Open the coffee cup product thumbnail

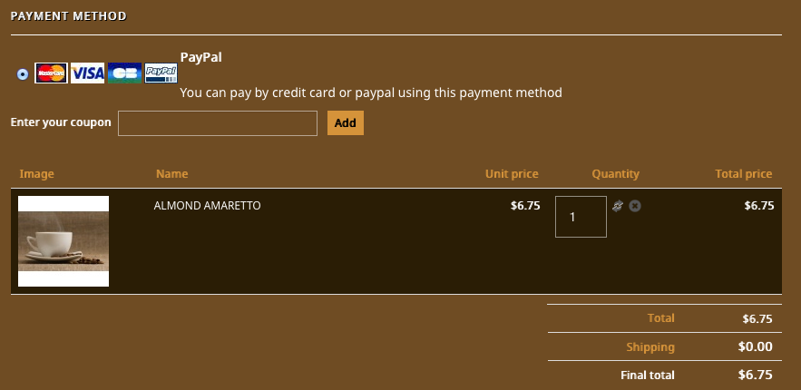tap(63, 241)
